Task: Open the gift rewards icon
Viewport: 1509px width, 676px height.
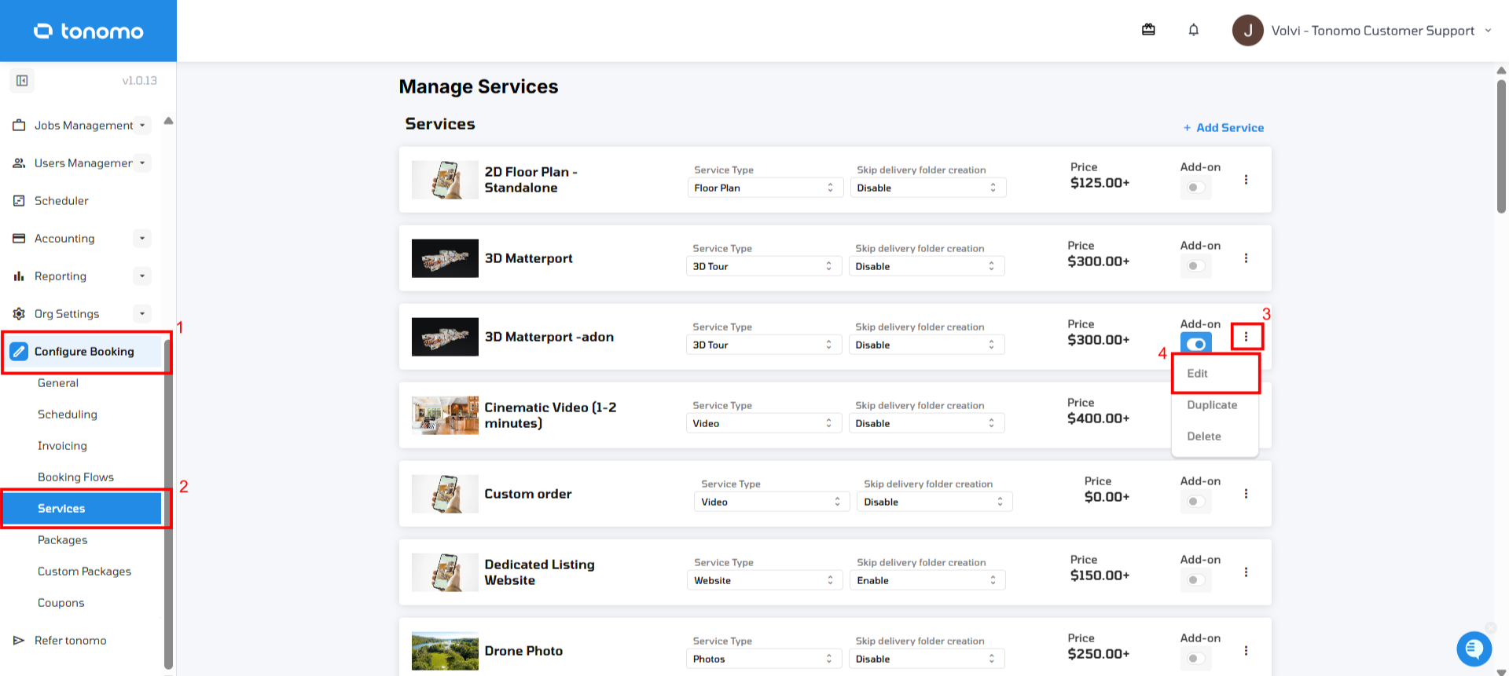Action: click(1148, 30)
